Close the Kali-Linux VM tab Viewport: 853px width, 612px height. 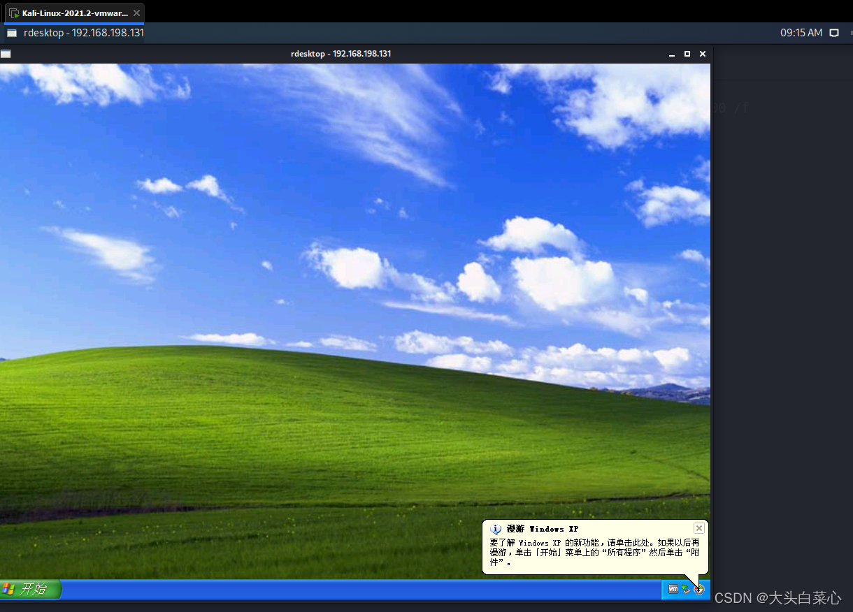136,13
